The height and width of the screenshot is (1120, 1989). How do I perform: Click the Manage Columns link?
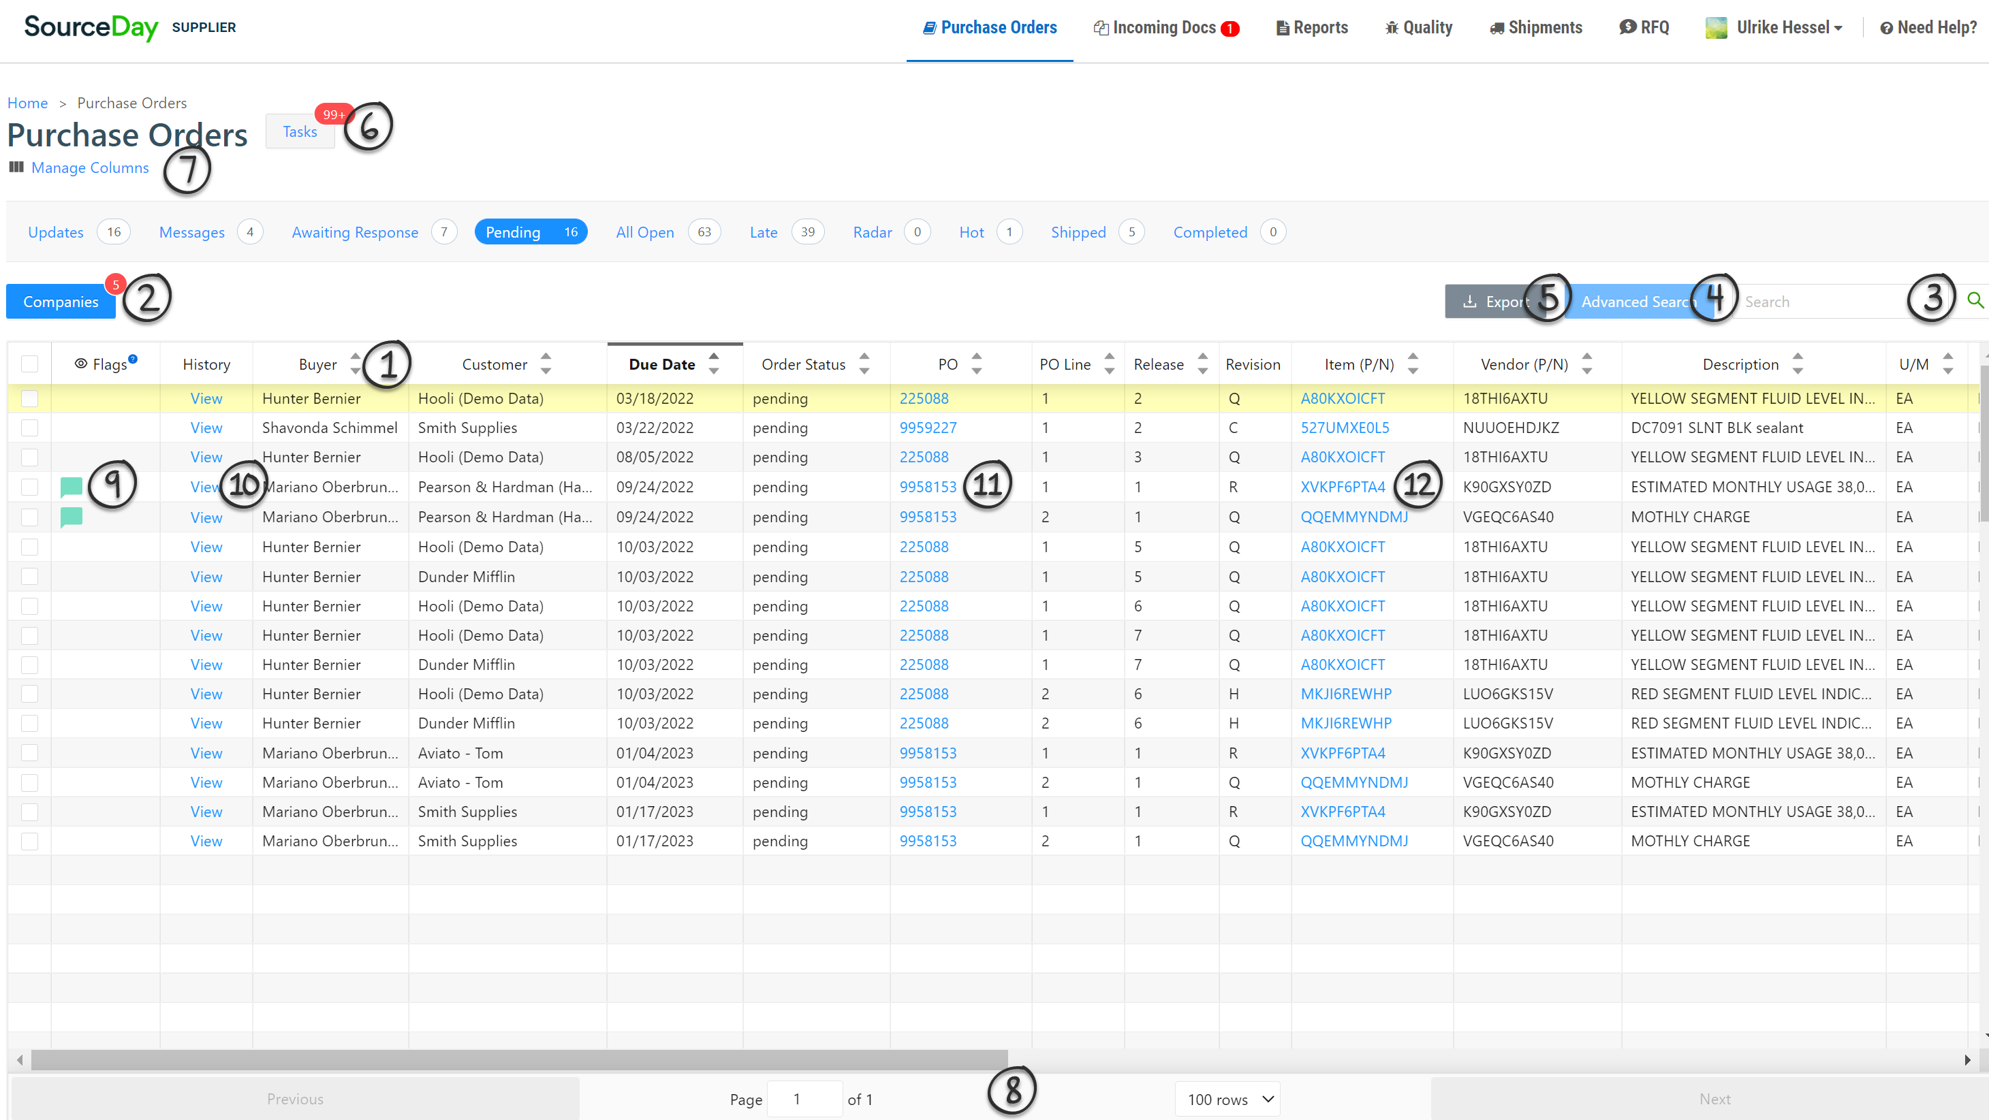tap(91, 167)
